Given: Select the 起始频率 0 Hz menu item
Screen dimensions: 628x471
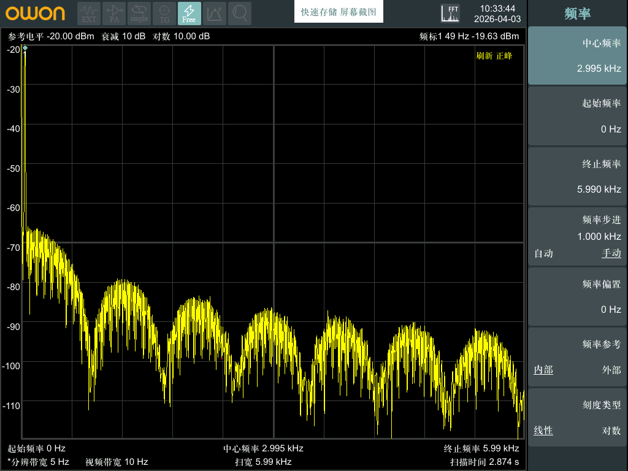Looking at the screenshot, I should pyautogui.click(x=577, y=116).
